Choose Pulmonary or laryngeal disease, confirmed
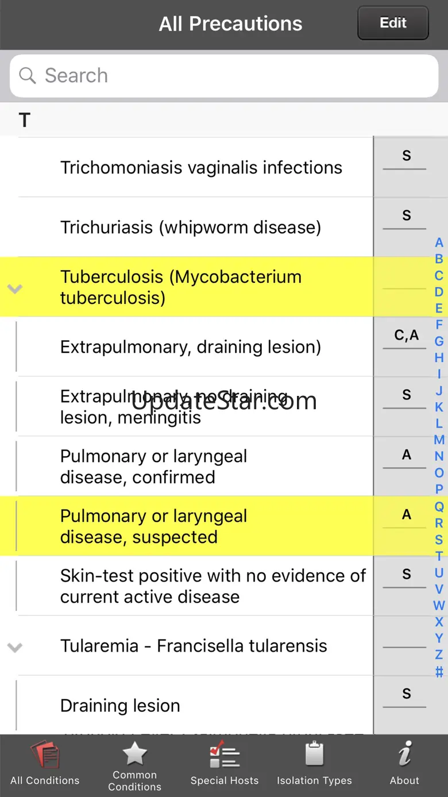The height and width of the screenshot is (797, 448). point(154,467)
